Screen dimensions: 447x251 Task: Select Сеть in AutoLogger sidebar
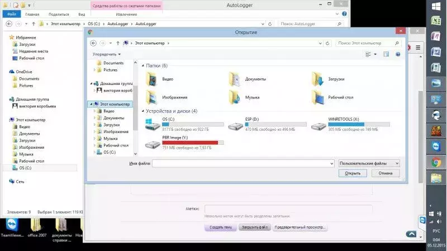(17, 182)
